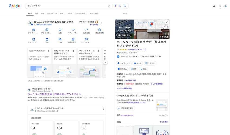230x135 pixels.
Task: Click 広告掲載を開始 button
Action: [x=126, y=108]
